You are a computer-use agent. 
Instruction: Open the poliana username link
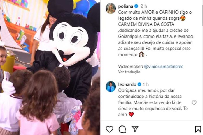[x=126, y=6]
